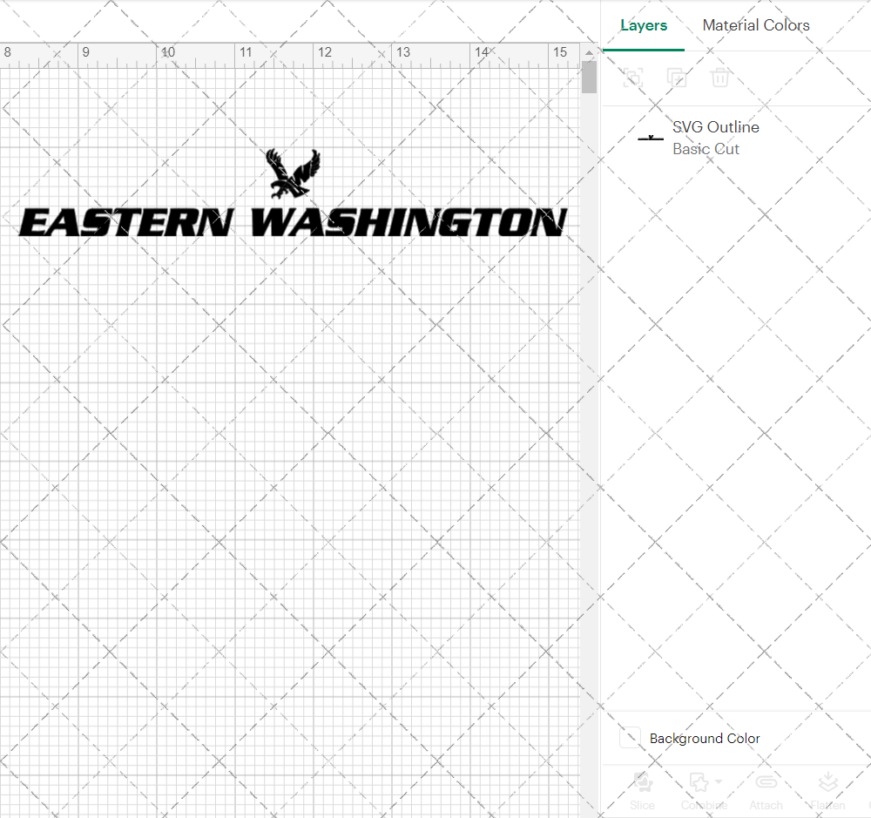Open the Material Colors tab
Image resolution: width=871 pixels, height=818 pixels.
[755, 25]
